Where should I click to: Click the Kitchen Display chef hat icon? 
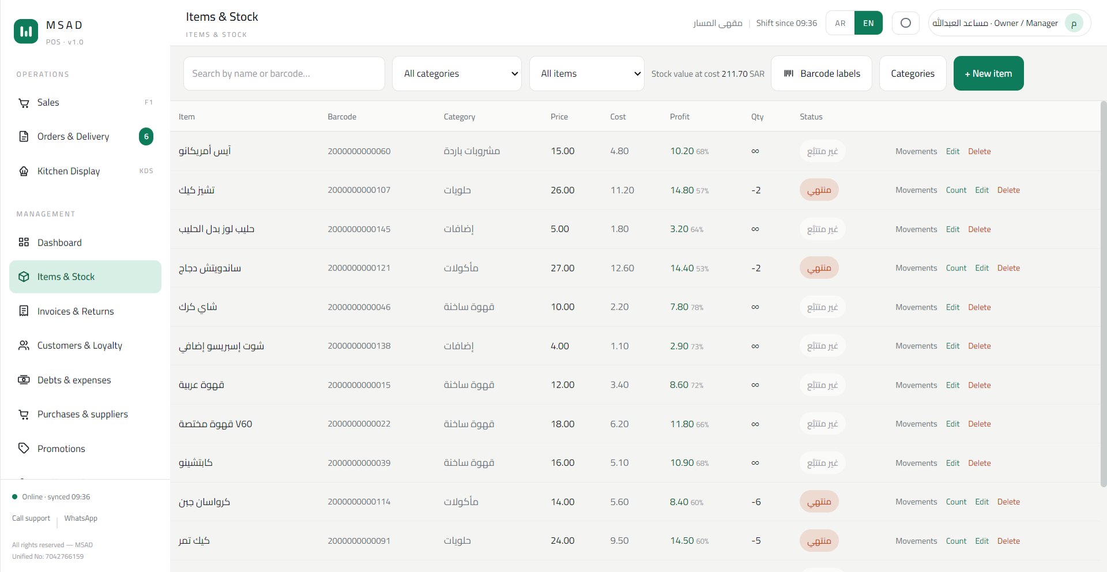(x=24, y=171)
